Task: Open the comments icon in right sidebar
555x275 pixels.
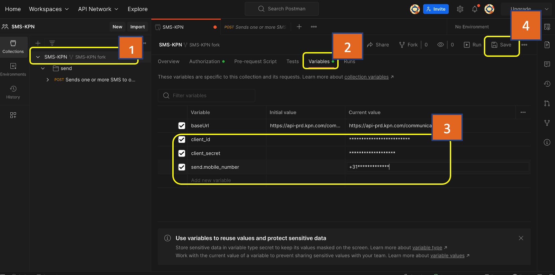Action: coord(547,64)
